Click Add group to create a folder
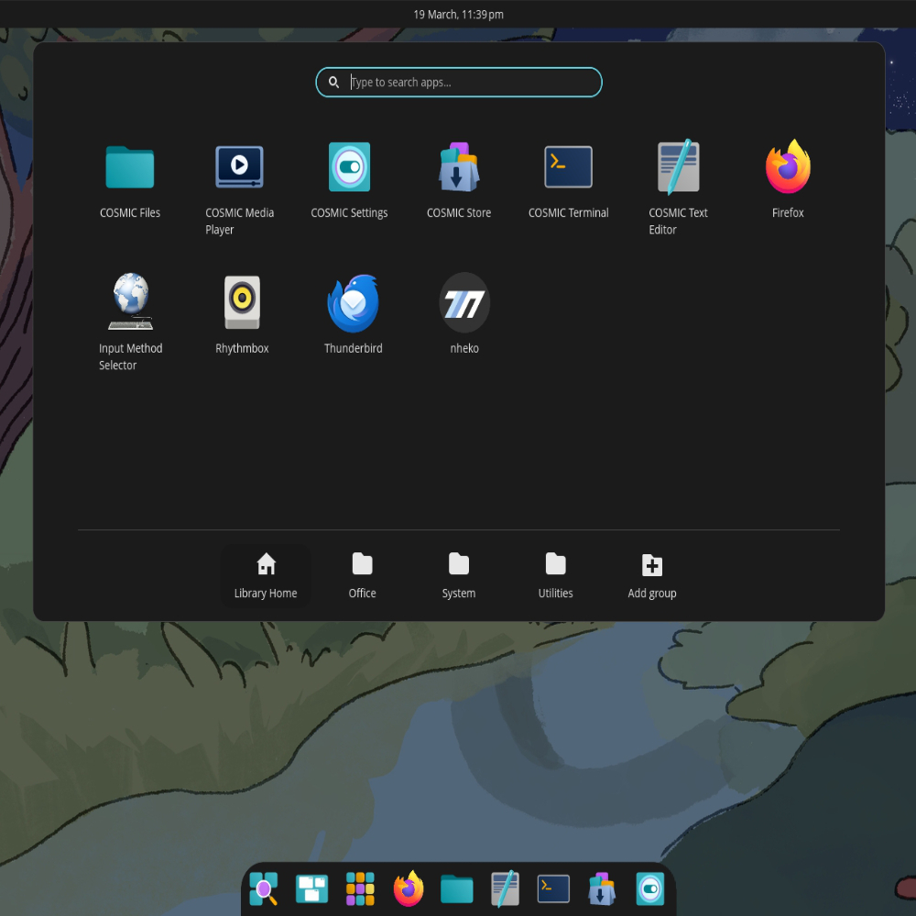 click(x=652, y=576)
